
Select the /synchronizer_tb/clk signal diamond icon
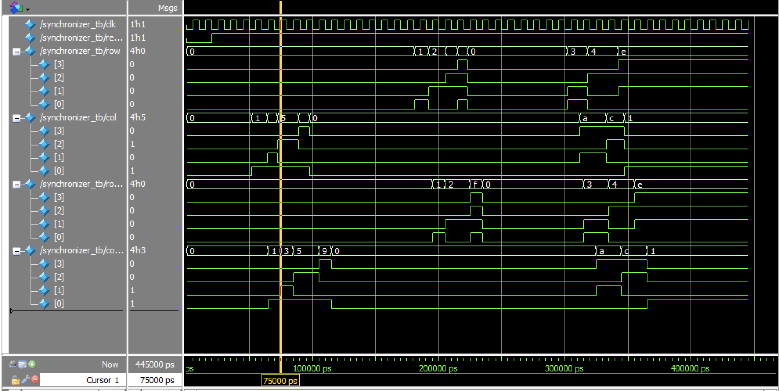click(x=30, y=25)
